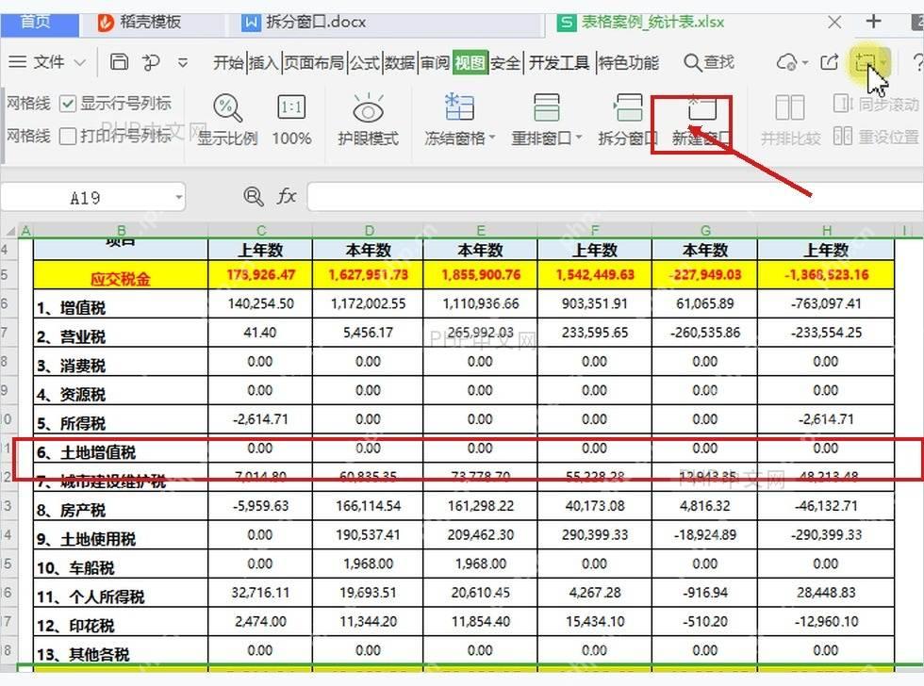
Task: Click the cell 6、土地增值税
Action: 121,449
